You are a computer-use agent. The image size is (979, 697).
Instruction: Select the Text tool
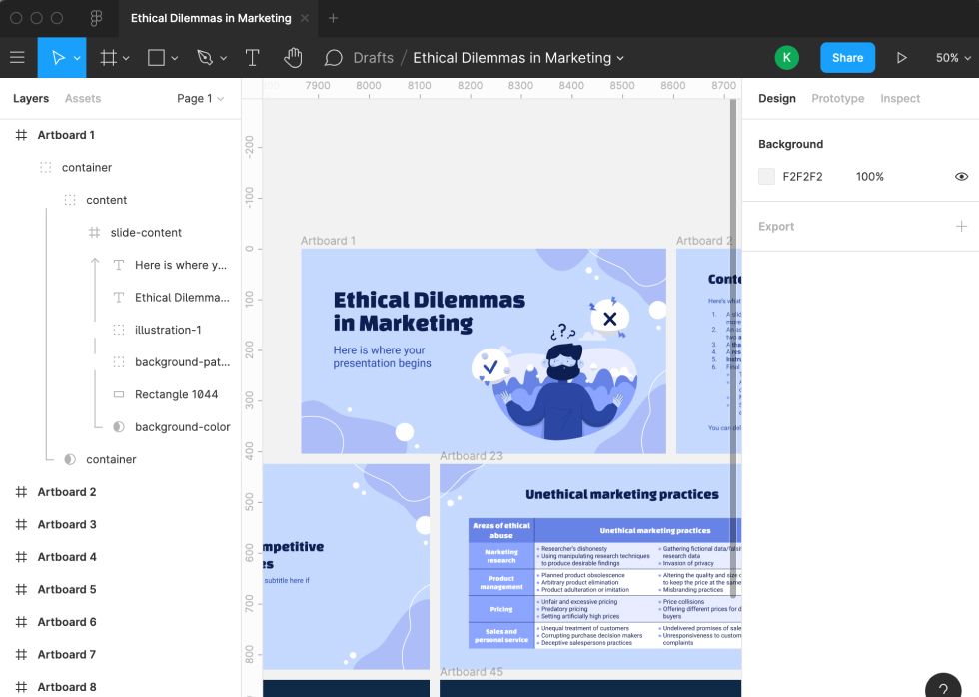pos(253,58)
